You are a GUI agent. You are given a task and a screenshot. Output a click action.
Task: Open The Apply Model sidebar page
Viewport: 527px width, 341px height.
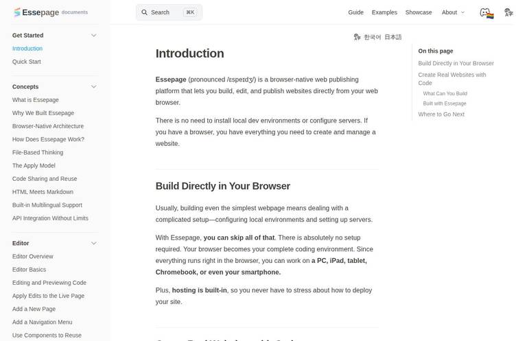pos(34,166)
